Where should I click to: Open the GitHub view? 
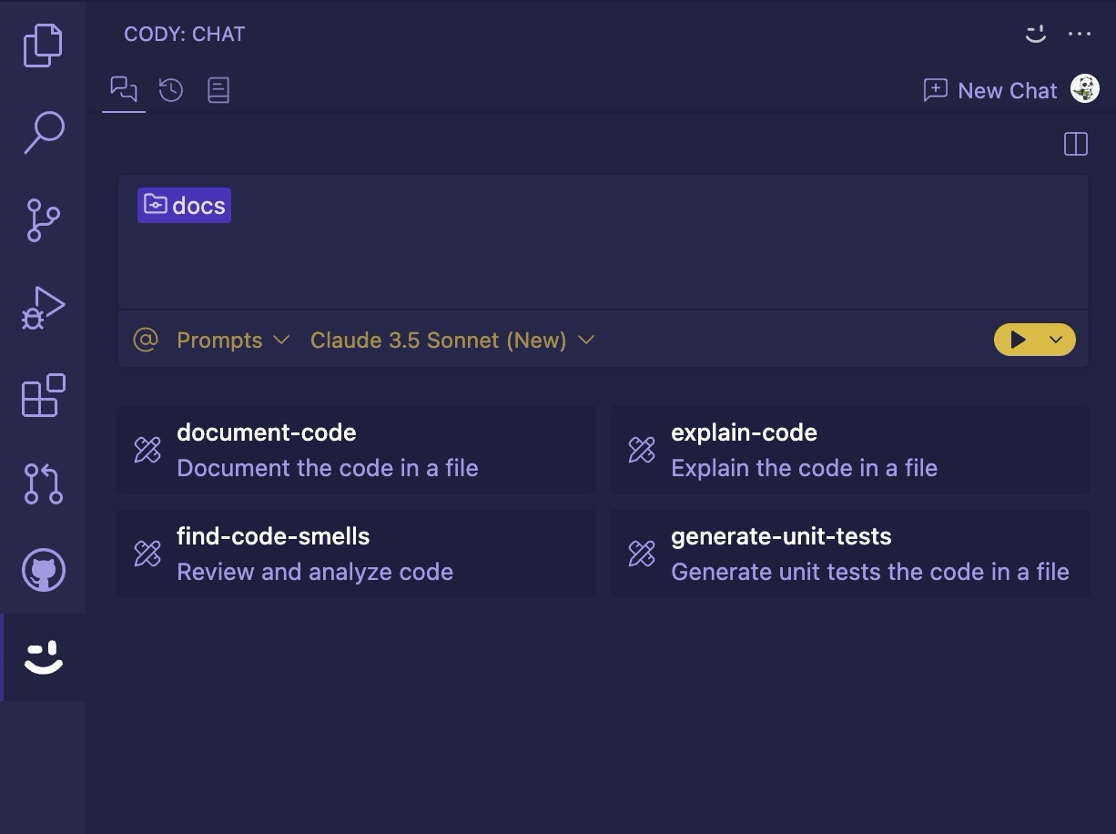click(43, 571)
